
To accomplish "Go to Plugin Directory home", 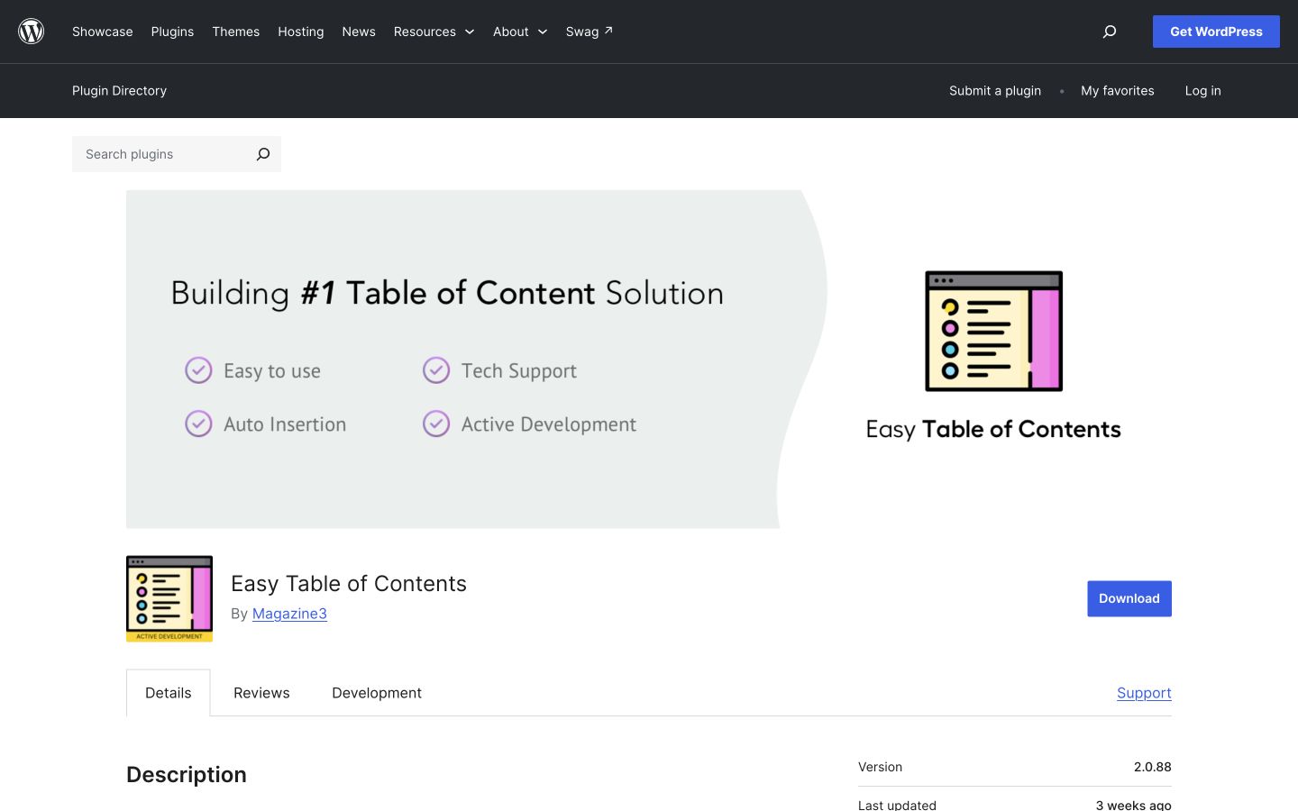I will pyautogui.click(x=120, y=91).
